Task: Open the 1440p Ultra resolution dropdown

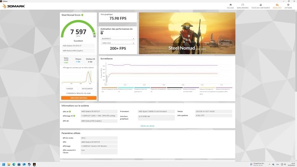Action: click(x=118, y=43)
